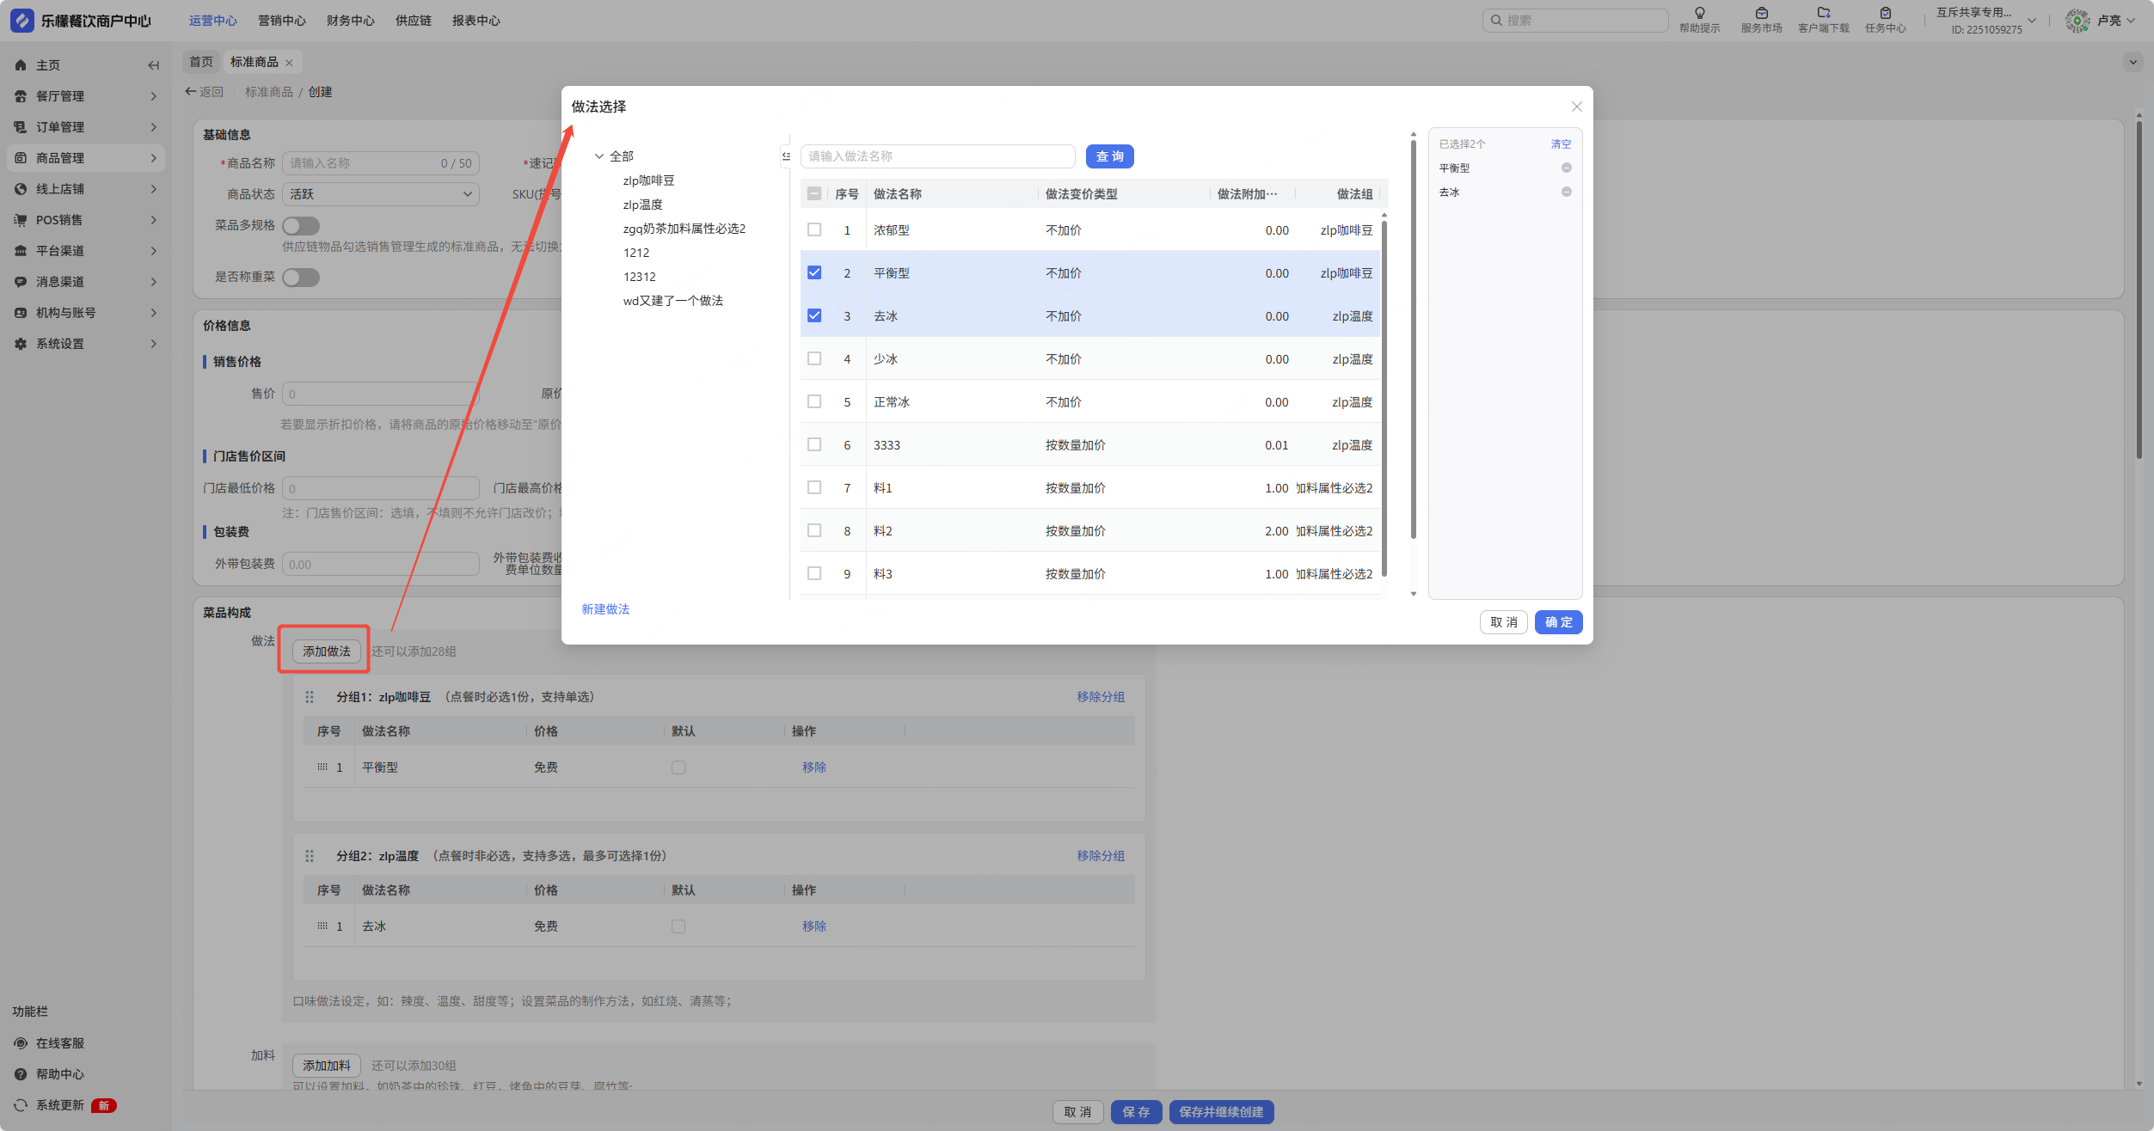2154x1131 pixels.
Task: Click the dialog's vertical scrollbar
Action: point(1413,344)
